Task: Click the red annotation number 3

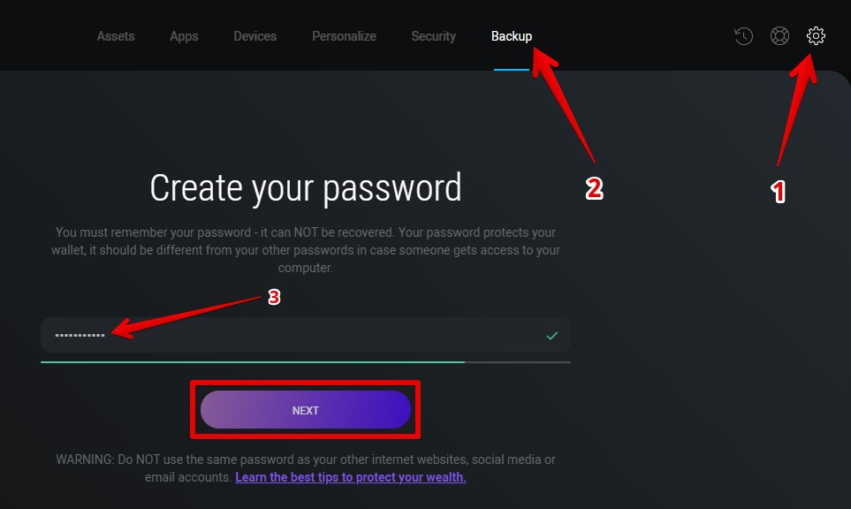Action: [x=274, y=298]
